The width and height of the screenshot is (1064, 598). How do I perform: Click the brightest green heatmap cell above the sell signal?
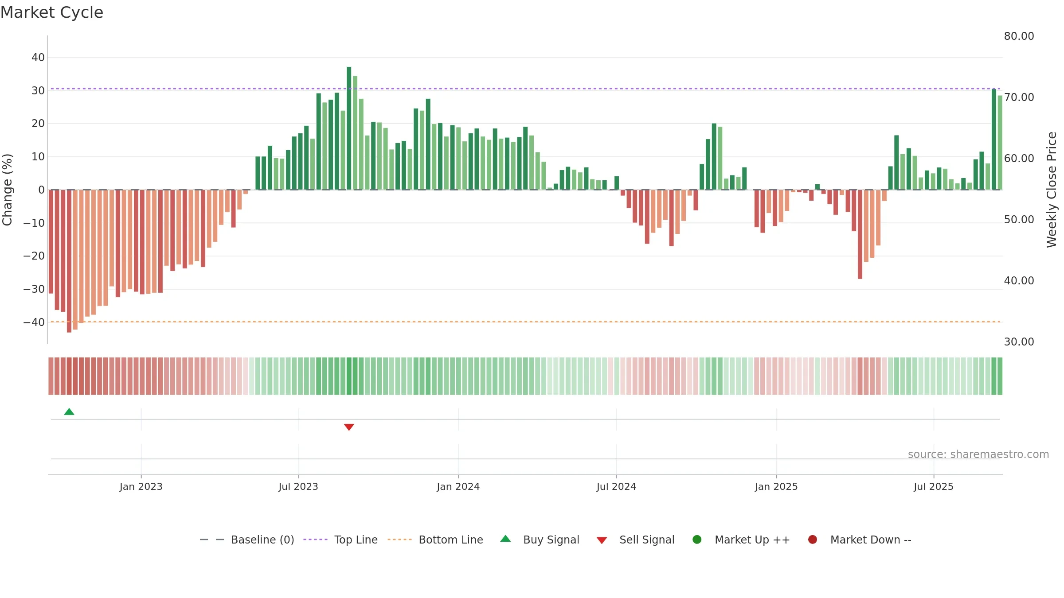tap(349, 376)
